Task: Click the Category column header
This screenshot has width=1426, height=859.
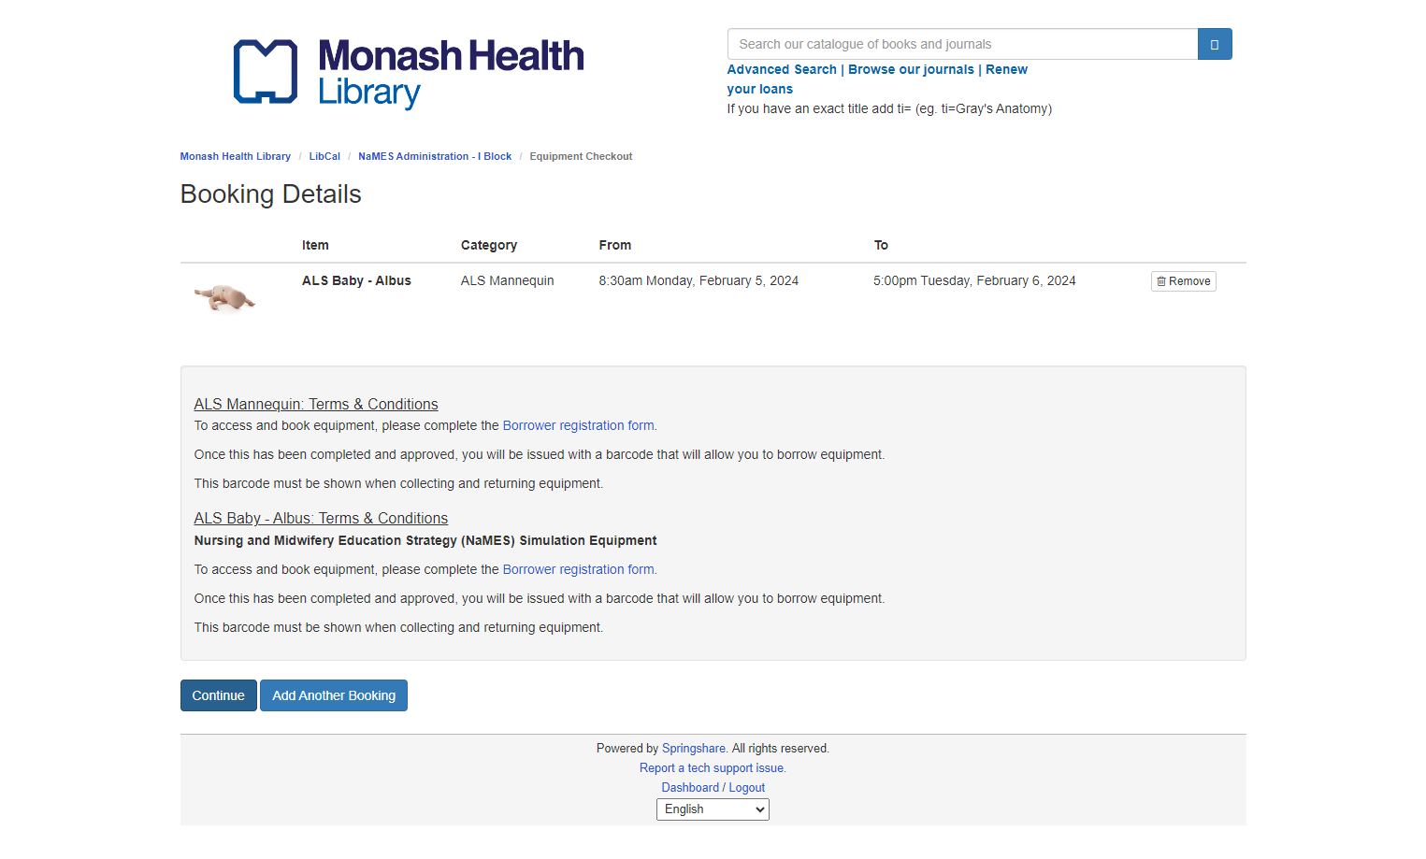Action: [x=489, y=245]
